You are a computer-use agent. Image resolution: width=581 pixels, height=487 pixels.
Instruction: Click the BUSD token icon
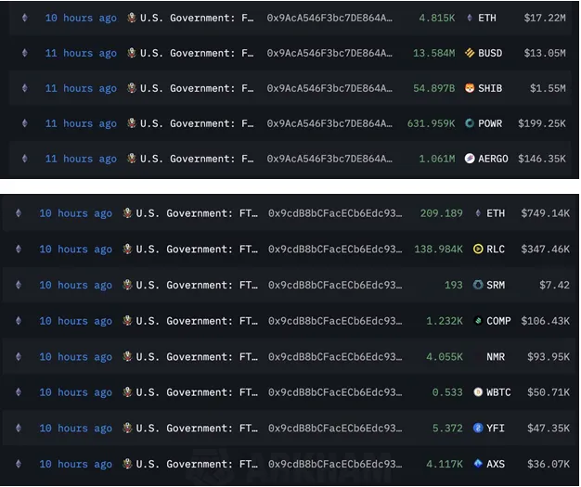[470, 53]
